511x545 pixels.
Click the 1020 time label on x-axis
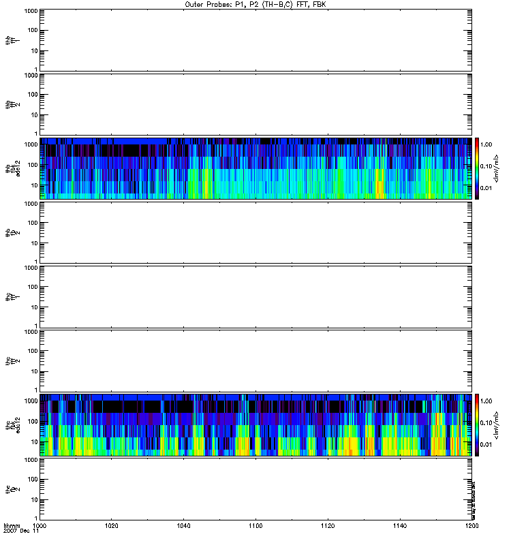[112, 526]
